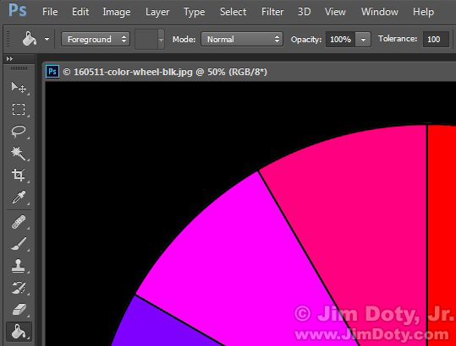Open the Foreground fill source dropdown

pos(96,39)
